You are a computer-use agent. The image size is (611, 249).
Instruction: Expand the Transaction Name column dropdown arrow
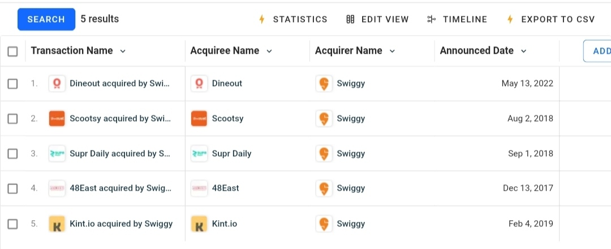(123, 51)
